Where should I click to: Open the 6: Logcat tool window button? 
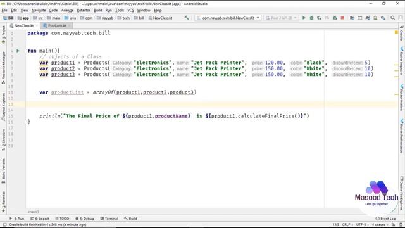pos(39,218)
